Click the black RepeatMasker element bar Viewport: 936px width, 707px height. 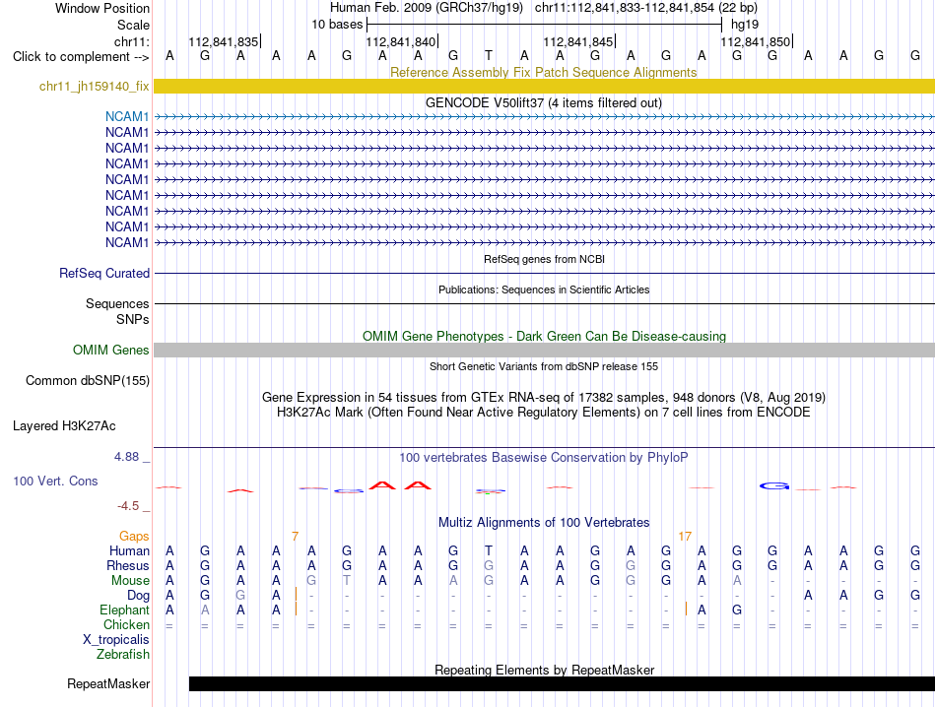[562, 683]
